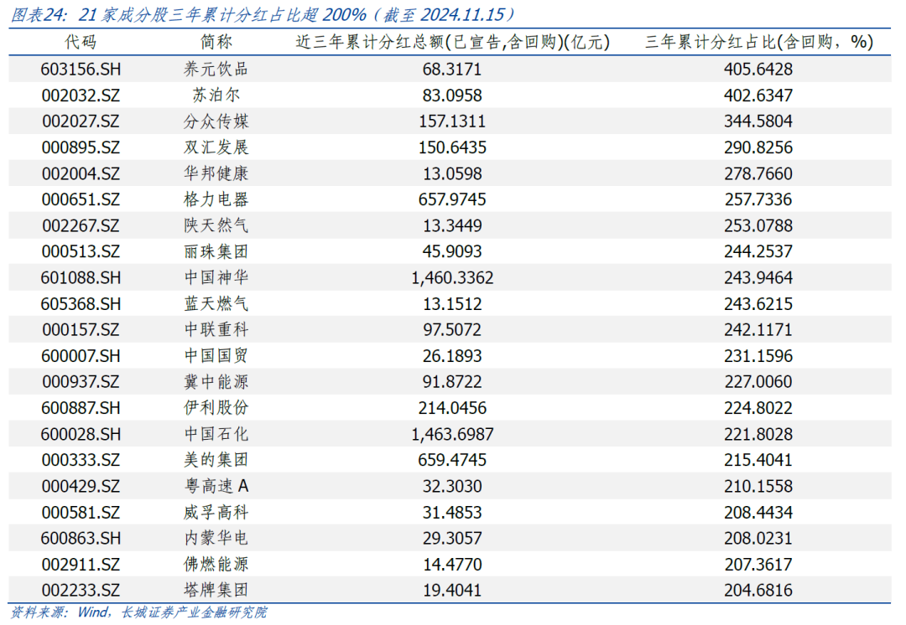
Task: Select stock code 600887.SH
Action: (x=81, y=408)
